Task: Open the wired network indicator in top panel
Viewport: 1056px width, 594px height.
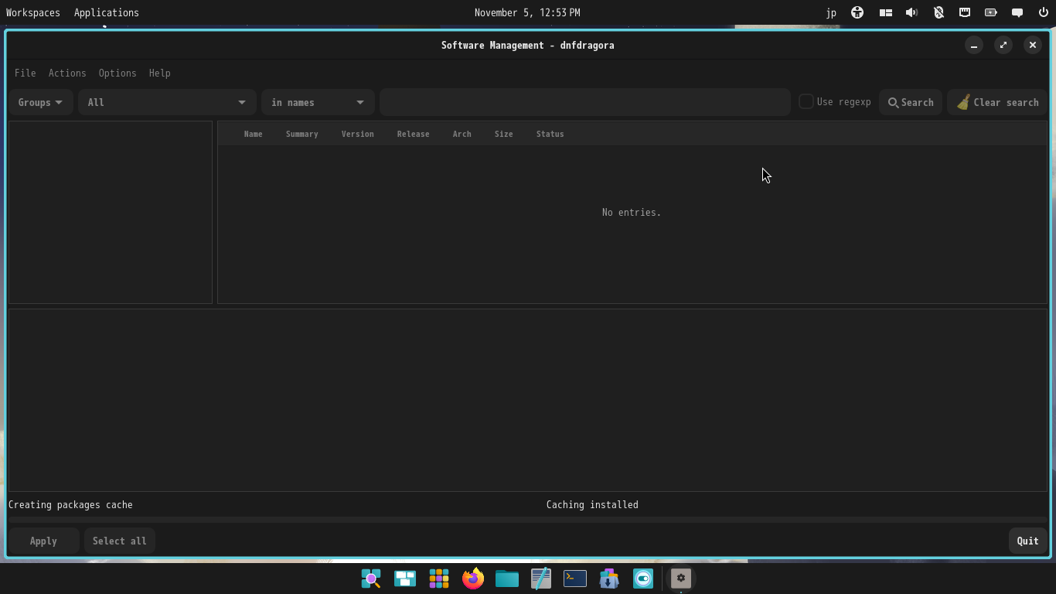Action: (965, 12)
